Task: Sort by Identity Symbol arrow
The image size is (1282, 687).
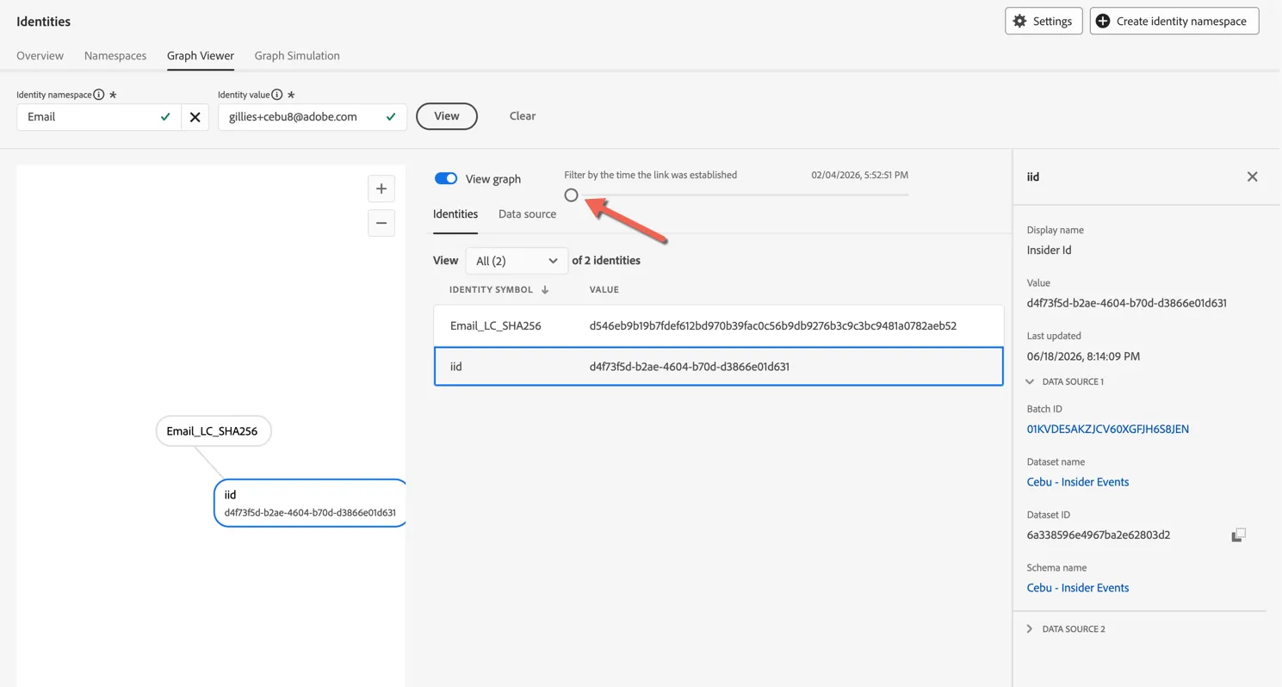Action: pyautogui.click(x=545, y=290)
